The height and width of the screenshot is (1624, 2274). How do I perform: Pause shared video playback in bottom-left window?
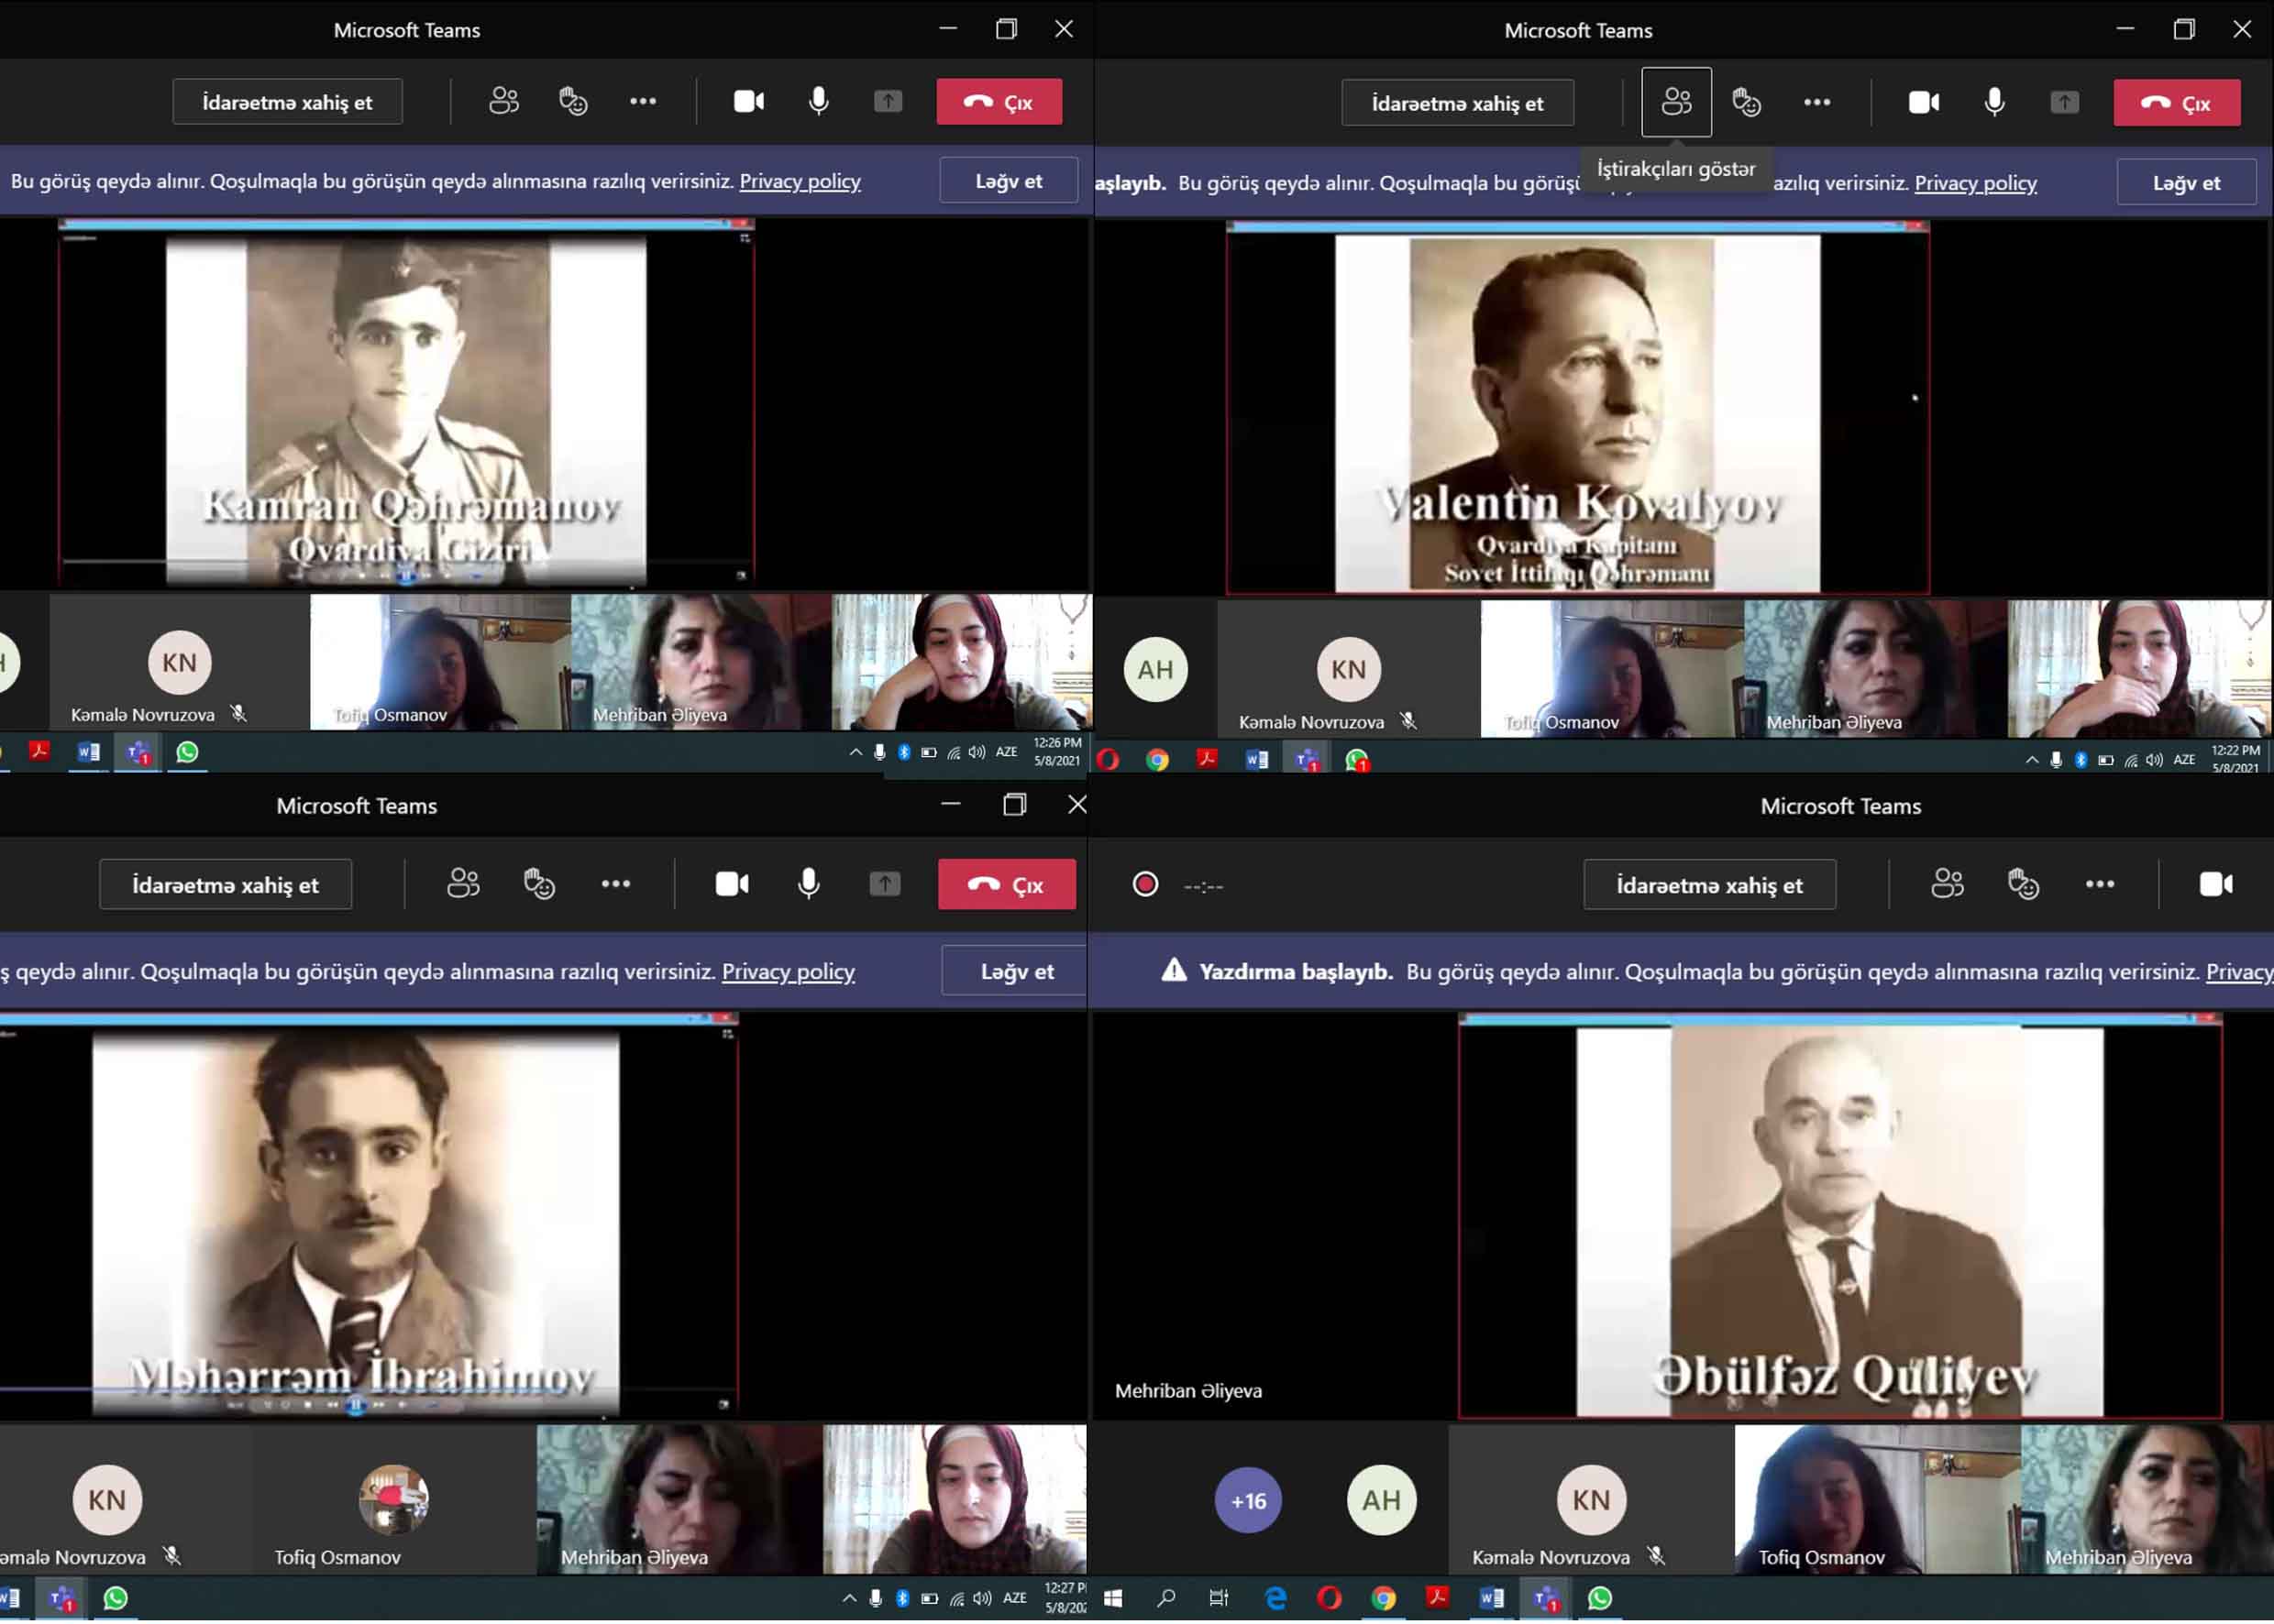coord(355,1405)
